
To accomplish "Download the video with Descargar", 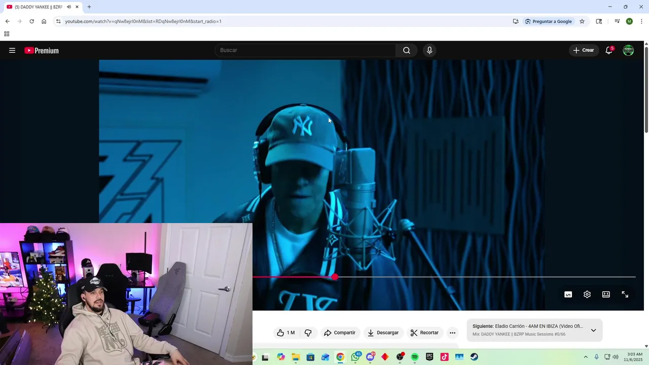I will tap(383, 333).
